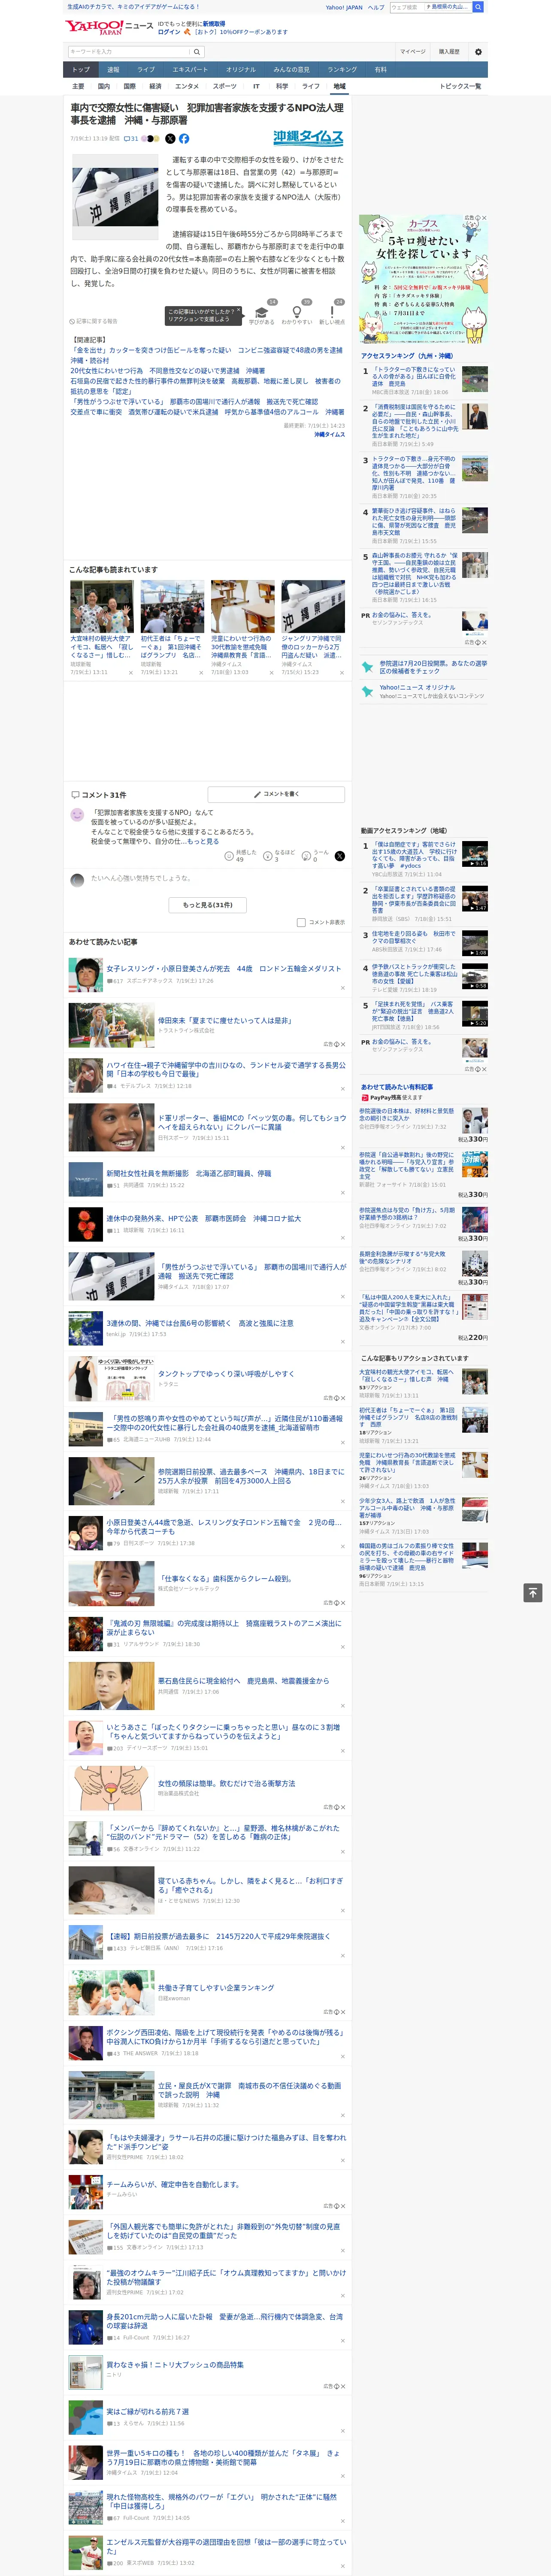Open the 沖縄タイムス source link below article

coord(329,435)
